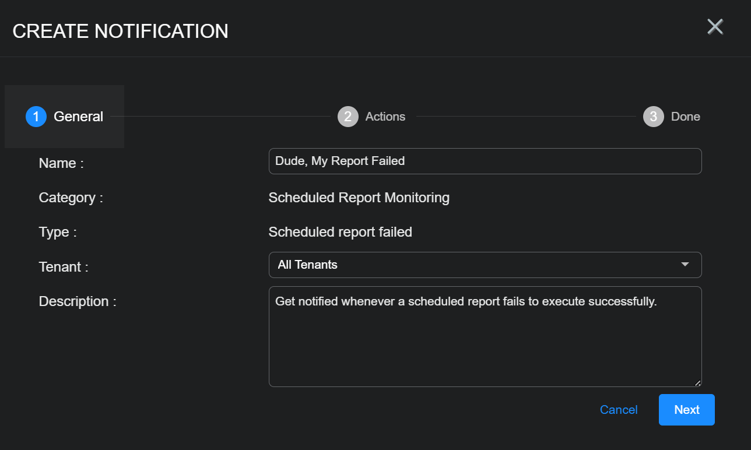The image size is (751, 450).
Task: Go to the Actions step label
Action: tap(385, 117)
